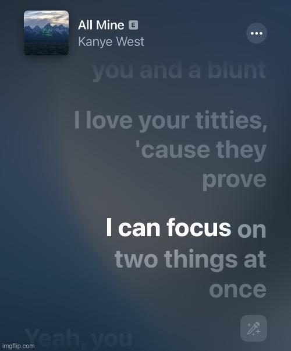Tap the lyric text ''cause they'
Screen dimensions: 291x351
pos(201,150)
